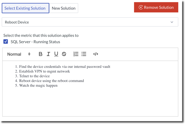Toggle bold formatting in editor toolbar

pyautogui.click(x=40, y=54)
